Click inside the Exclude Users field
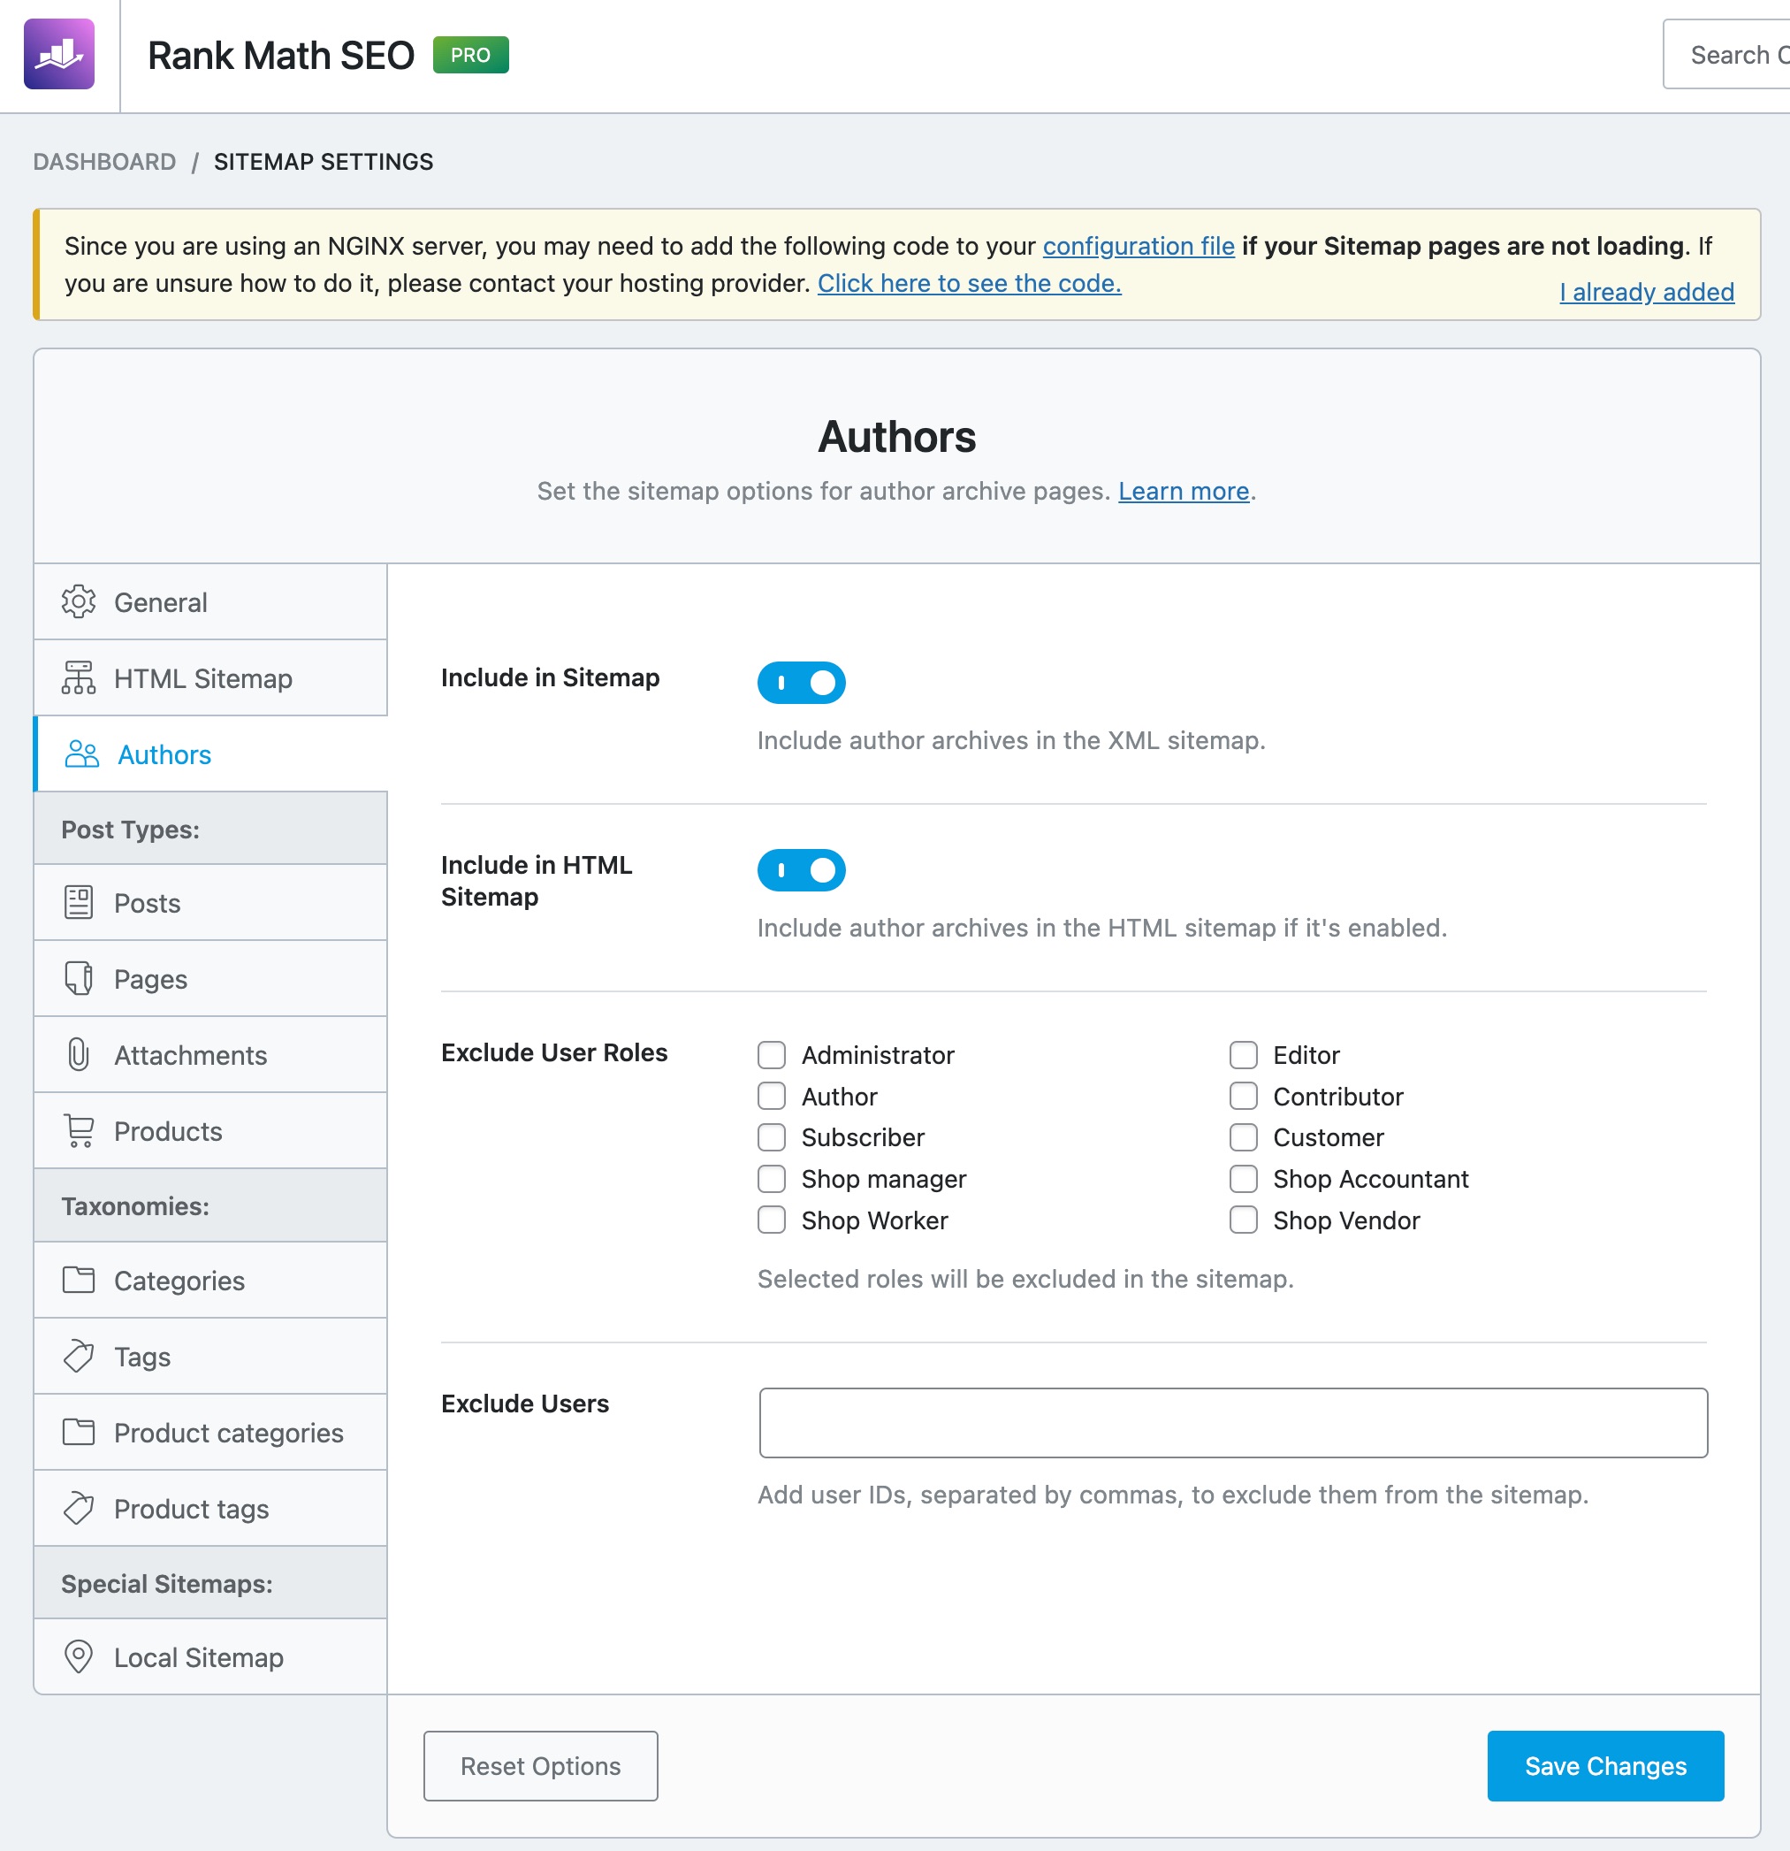 1232,1422
